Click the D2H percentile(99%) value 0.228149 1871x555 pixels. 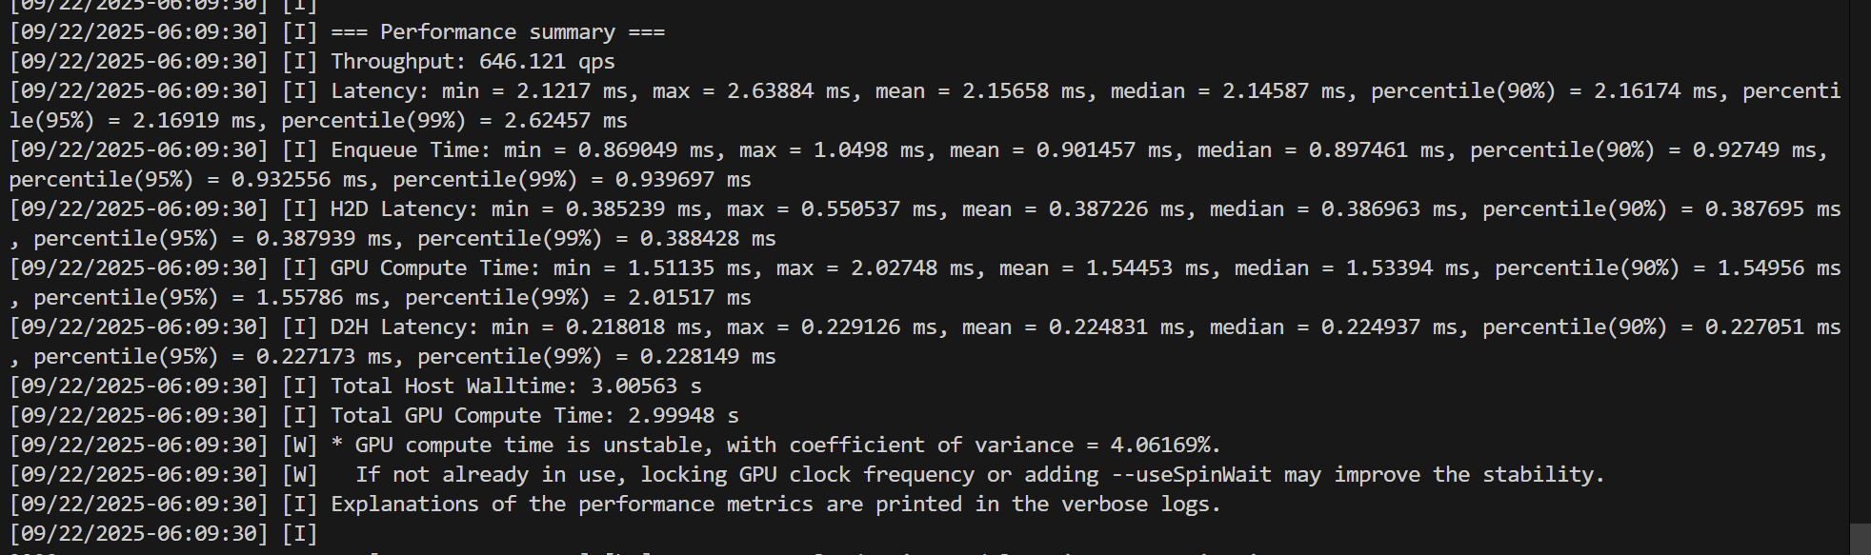coord(690,357)
